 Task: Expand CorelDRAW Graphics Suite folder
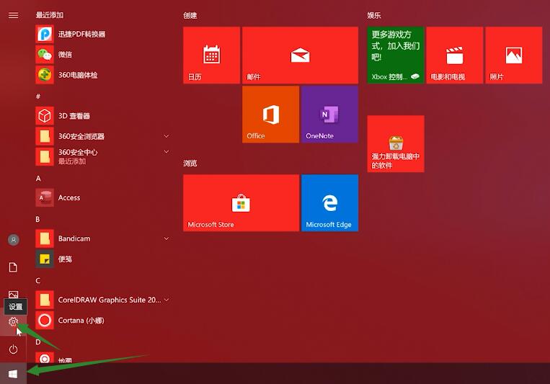167,300
